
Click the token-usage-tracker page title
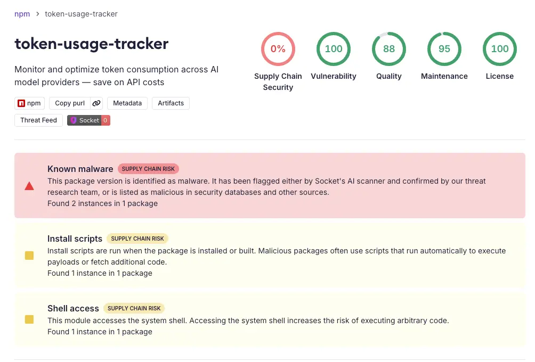92,44
